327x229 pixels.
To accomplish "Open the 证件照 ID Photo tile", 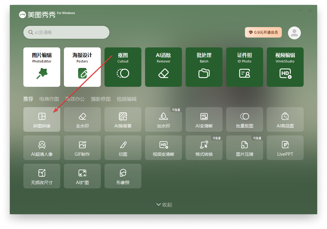I will coord(244,67).
